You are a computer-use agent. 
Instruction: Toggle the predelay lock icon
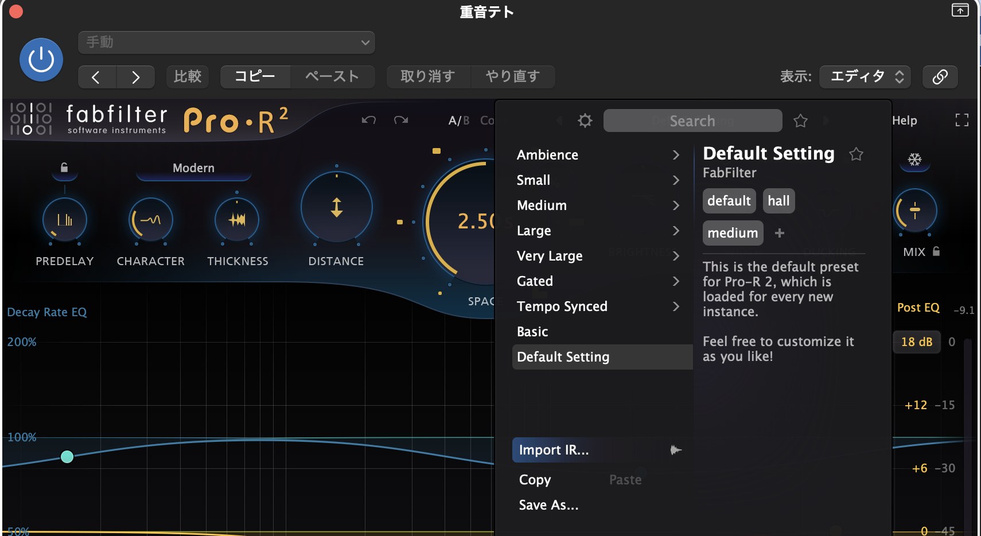[64, 168]
